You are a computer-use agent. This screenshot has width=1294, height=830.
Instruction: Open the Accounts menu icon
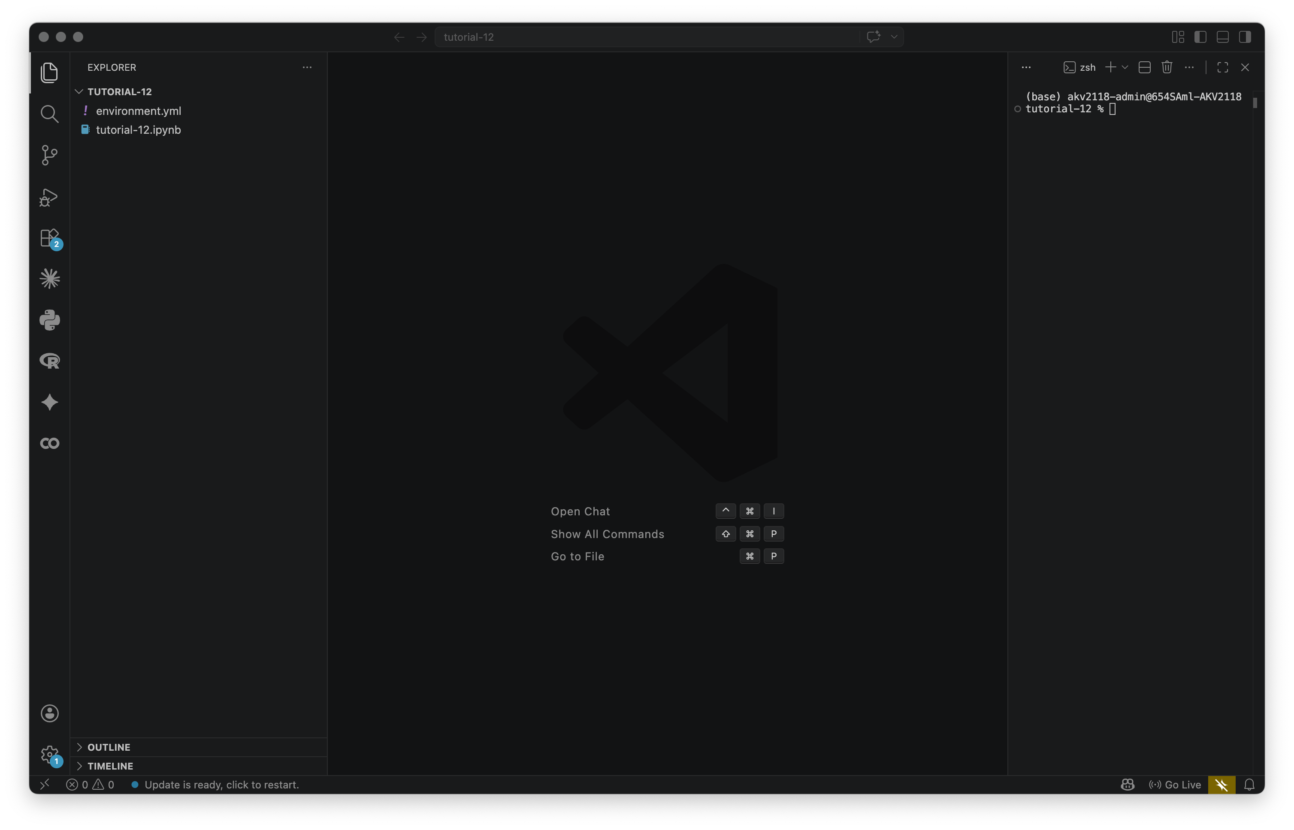pyautogui.click(x=50, y=713)
